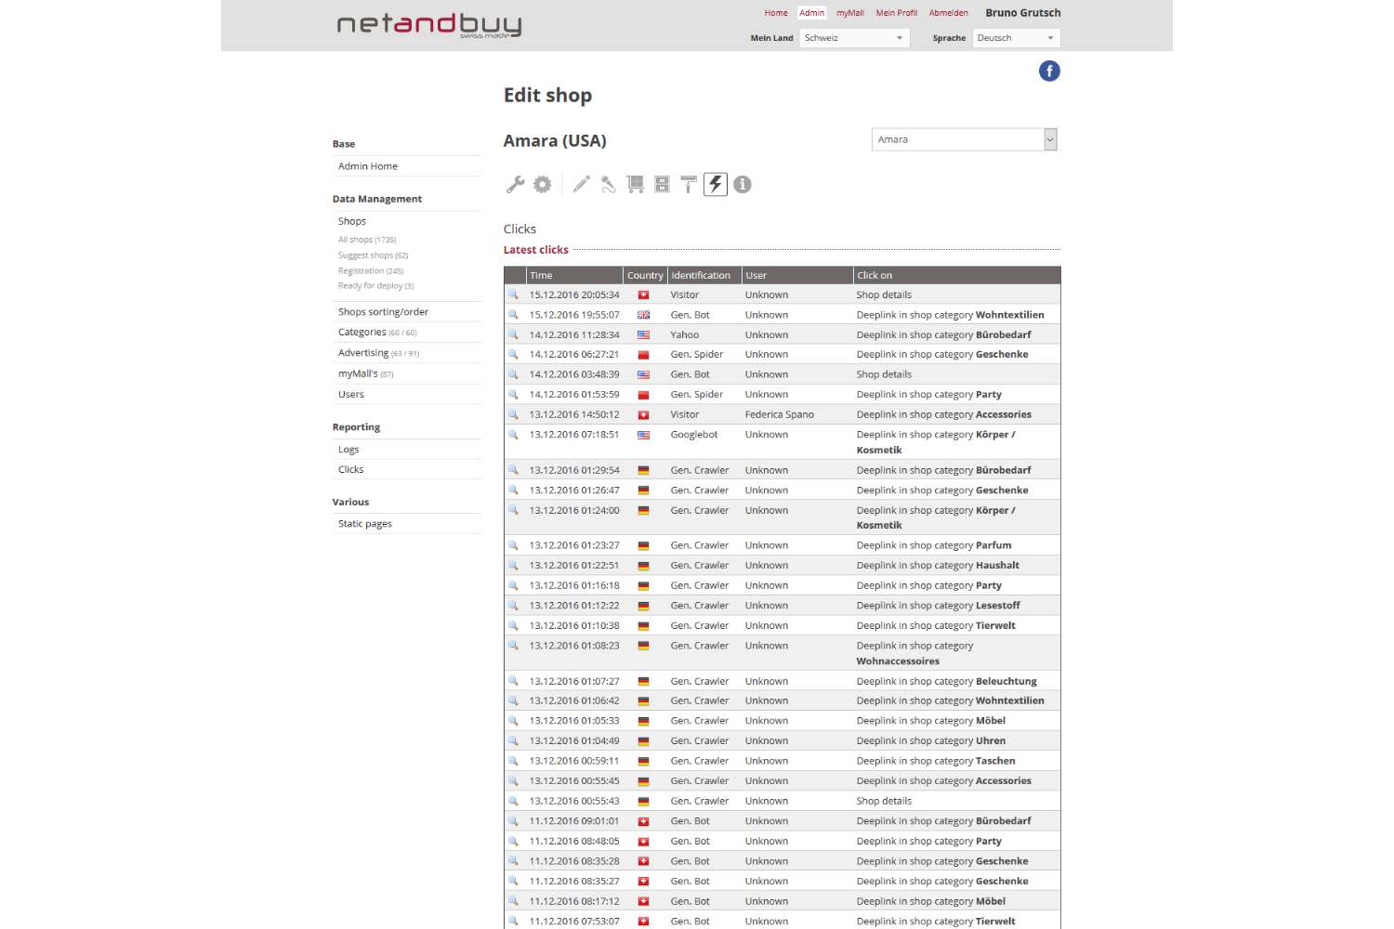
Task: Select the paint roller icon
Action: (689, 184)
